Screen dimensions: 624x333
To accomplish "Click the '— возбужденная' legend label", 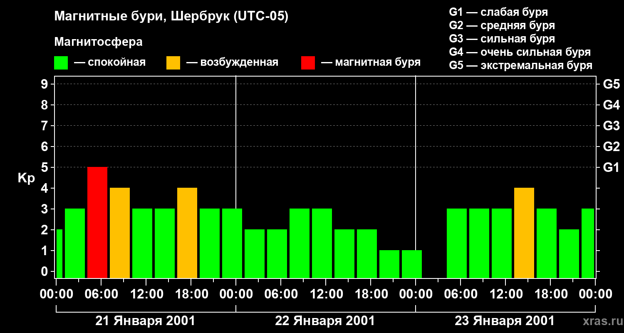I will coord(232,63).
